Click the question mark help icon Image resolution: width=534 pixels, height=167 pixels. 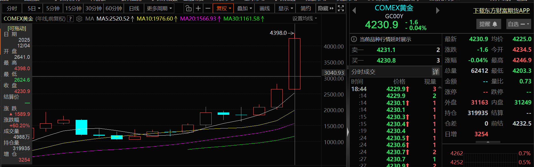(70, 19)
